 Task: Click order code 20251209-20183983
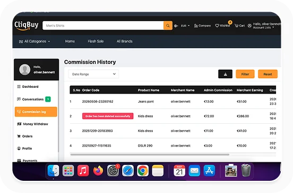tap(97, 131)
